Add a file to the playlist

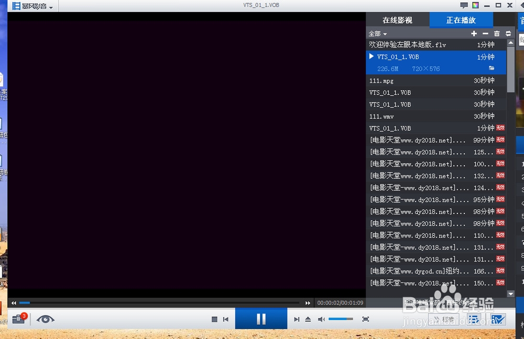pyautogui.click(x=474, y=33)
